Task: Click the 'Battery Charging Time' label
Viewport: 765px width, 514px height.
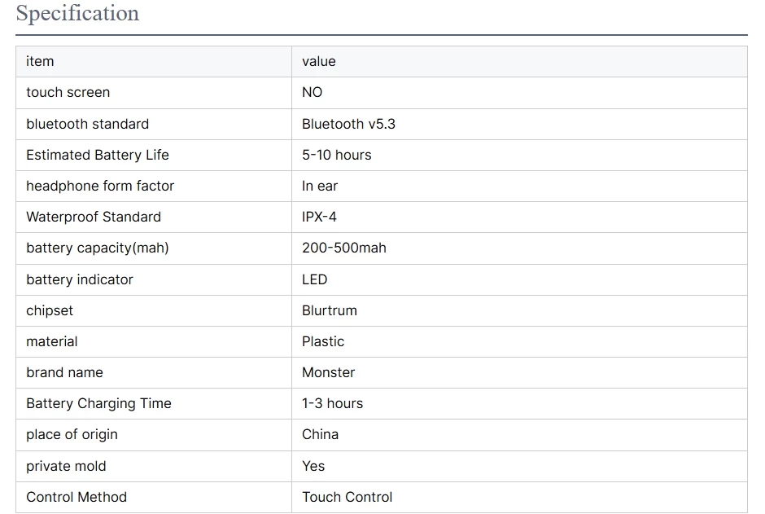Action: point(98,403)
